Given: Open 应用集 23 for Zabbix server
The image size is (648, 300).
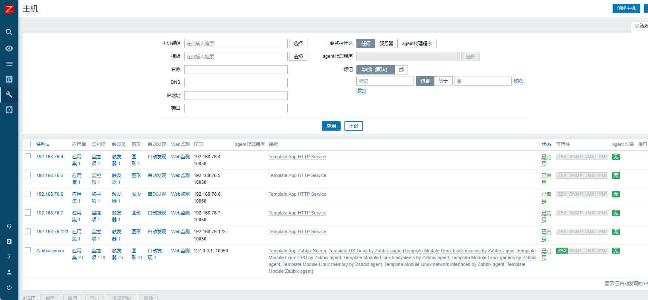Looking at the screenshot, I should pos(78,254).
